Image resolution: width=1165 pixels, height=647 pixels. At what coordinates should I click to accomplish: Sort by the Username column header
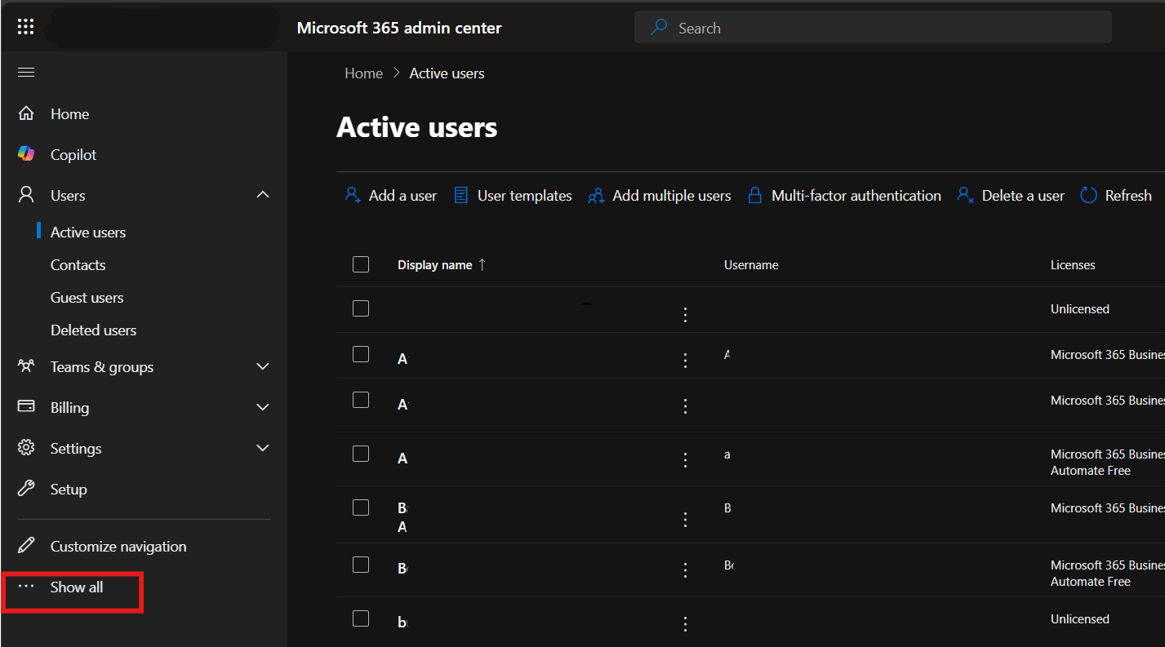751,265
